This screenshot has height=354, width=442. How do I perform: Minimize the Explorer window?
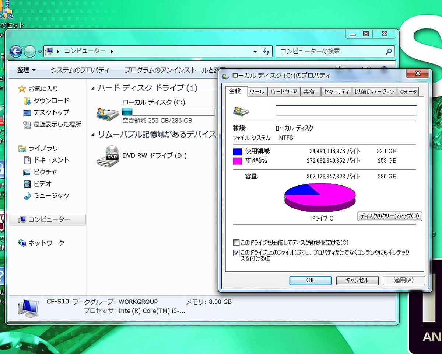click(352, 34)
